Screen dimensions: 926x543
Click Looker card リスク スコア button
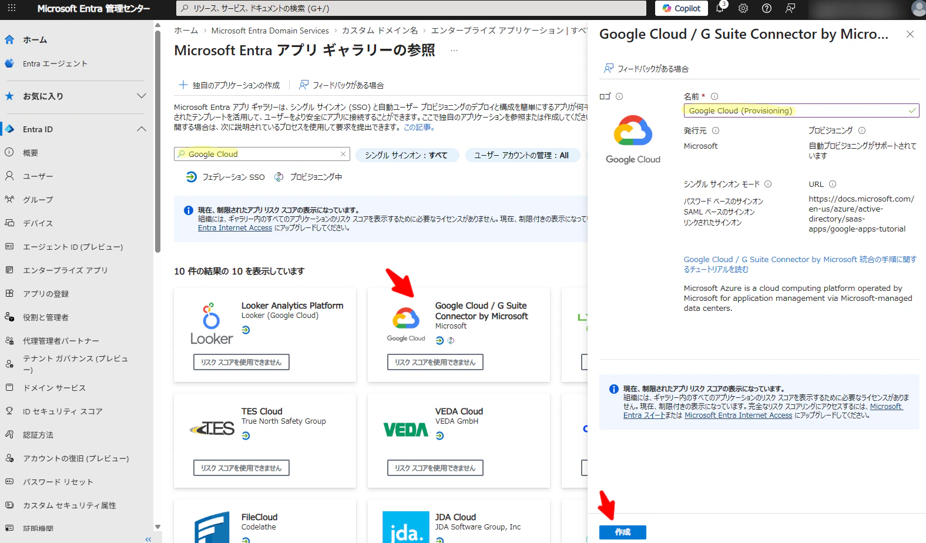coord(241,362)
